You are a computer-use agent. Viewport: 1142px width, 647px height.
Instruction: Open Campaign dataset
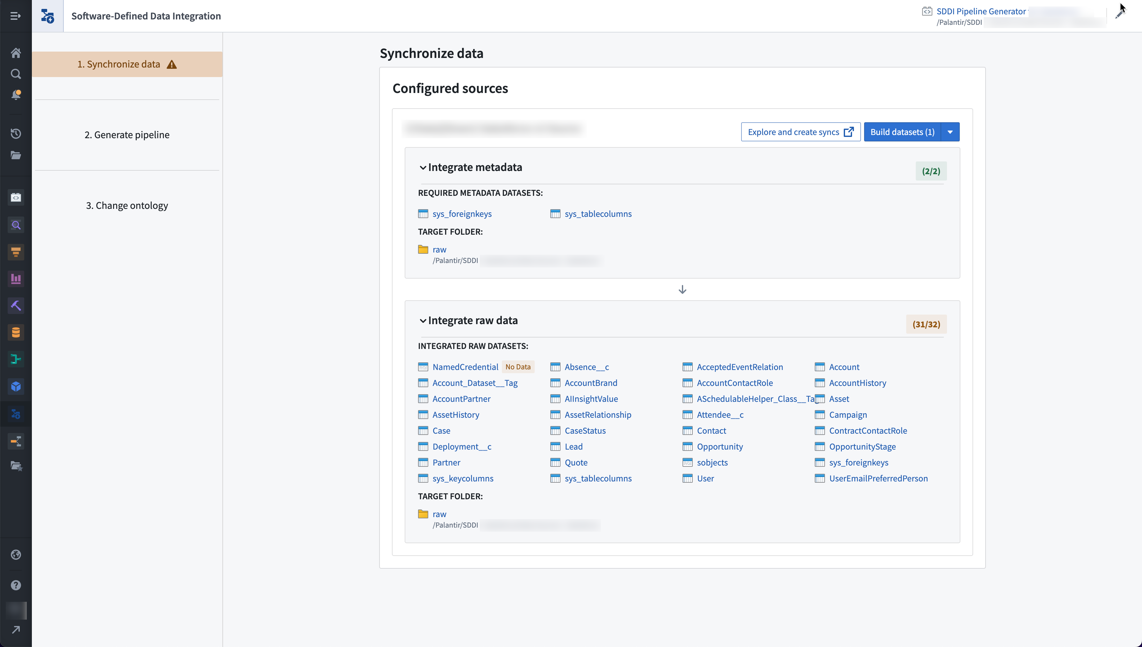(848, 415)
